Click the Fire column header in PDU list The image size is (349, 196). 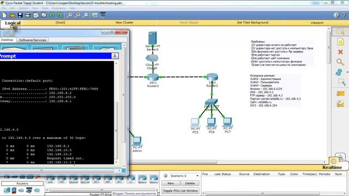point(205,174)
